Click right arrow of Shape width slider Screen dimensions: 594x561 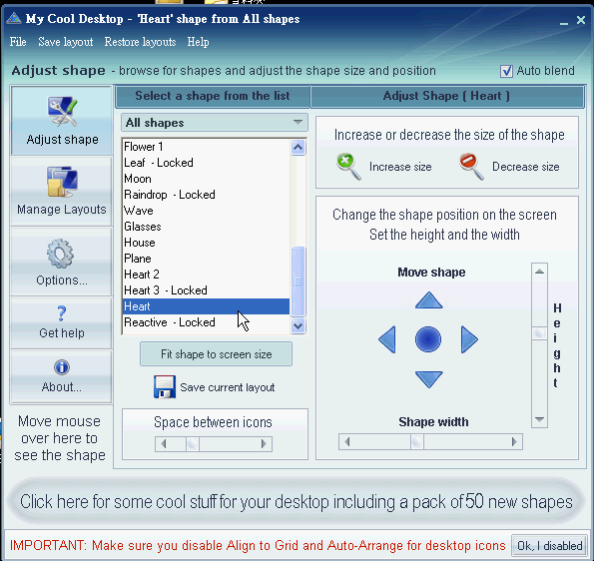pyautogui.click(x=514, y=441)
